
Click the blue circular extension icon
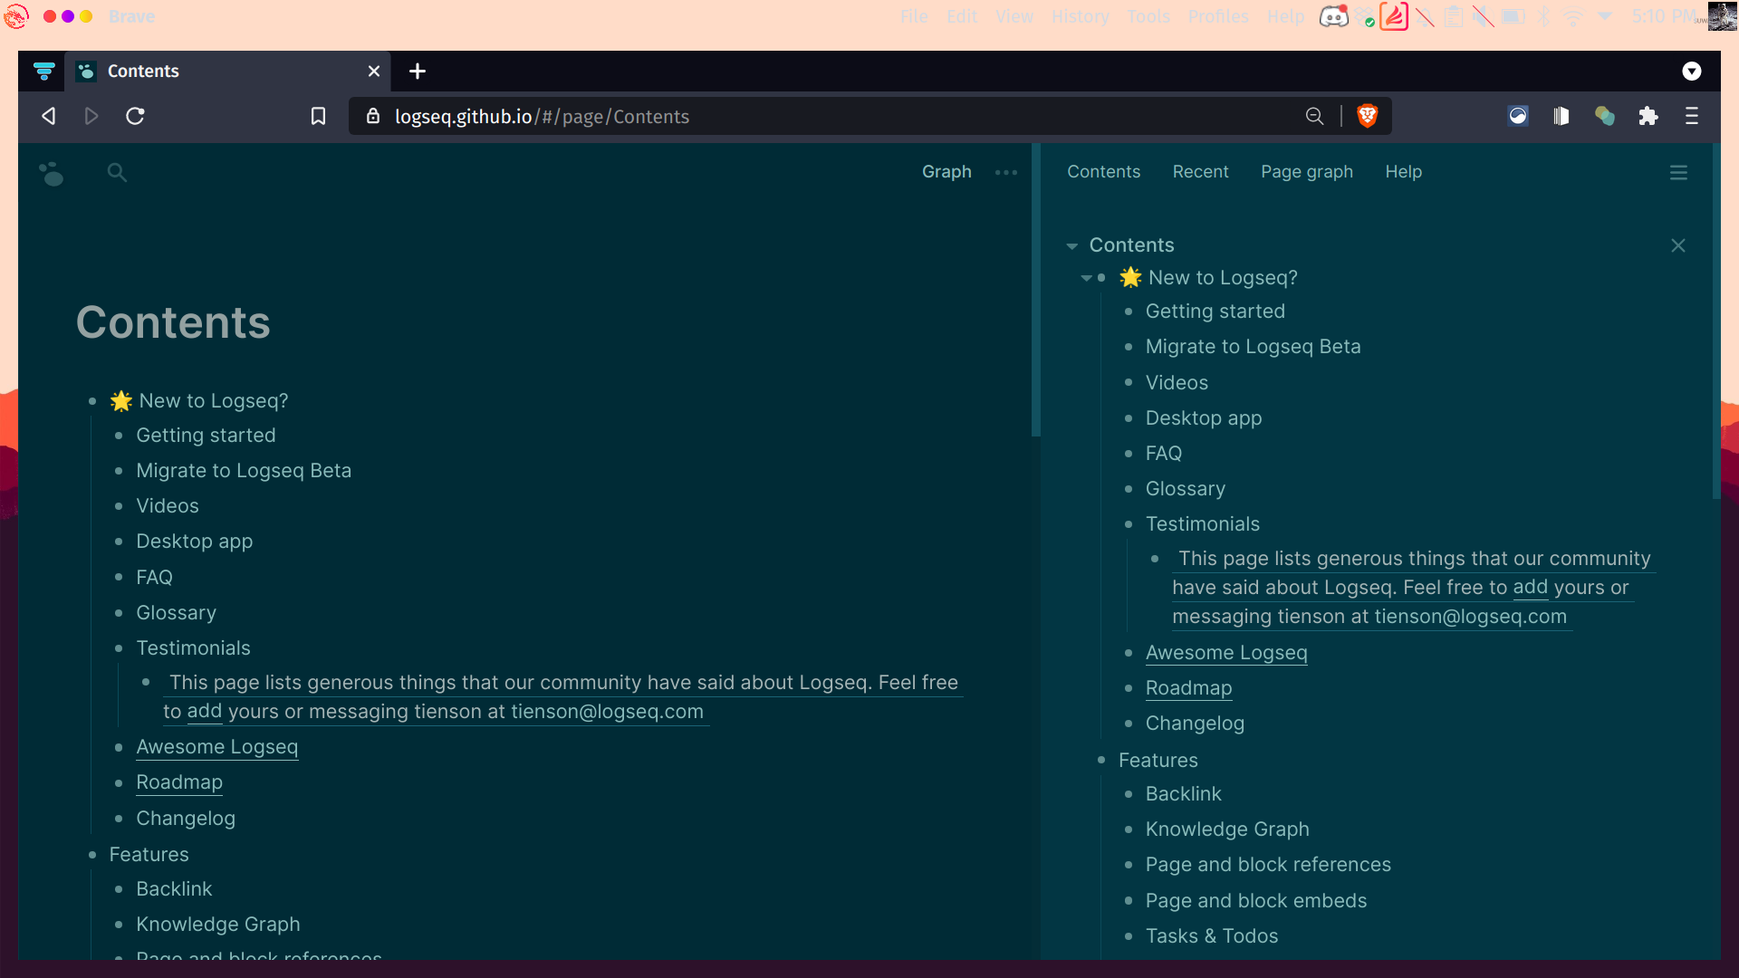(x=1518, y=116)
